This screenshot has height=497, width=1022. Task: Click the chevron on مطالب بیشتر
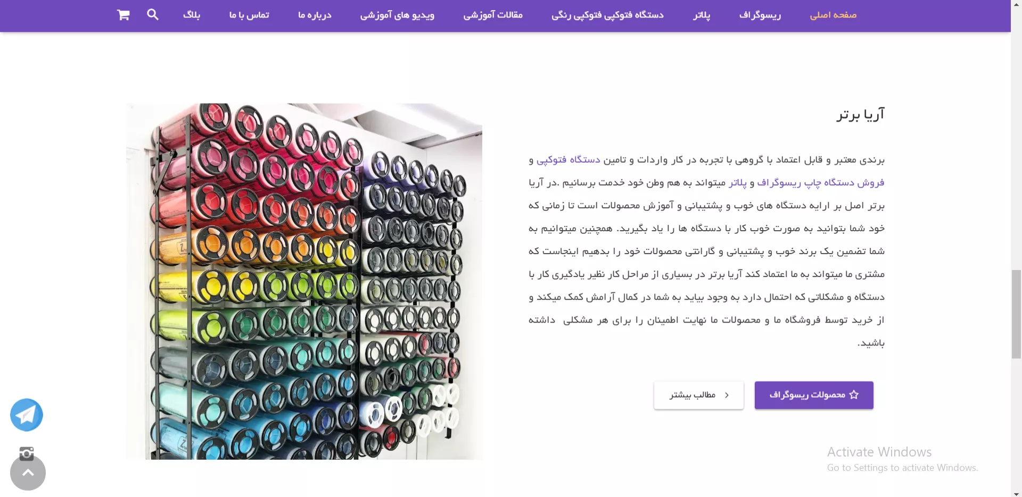tap(727, 395)
